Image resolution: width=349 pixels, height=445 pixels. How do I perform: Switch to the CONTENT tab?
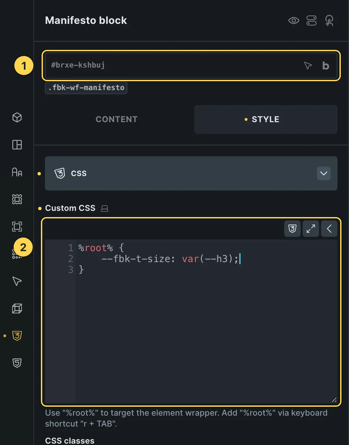117,119
